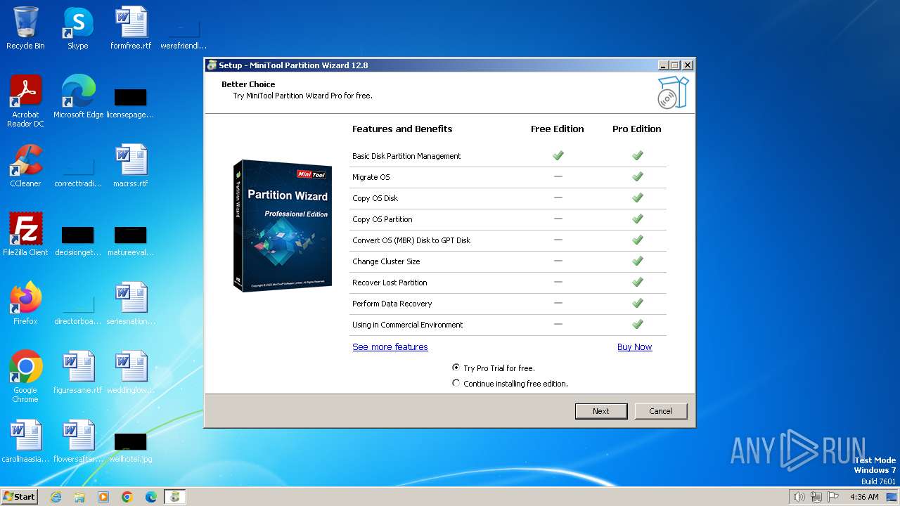Launch Firefox desktop shortcut

(25, 304)
